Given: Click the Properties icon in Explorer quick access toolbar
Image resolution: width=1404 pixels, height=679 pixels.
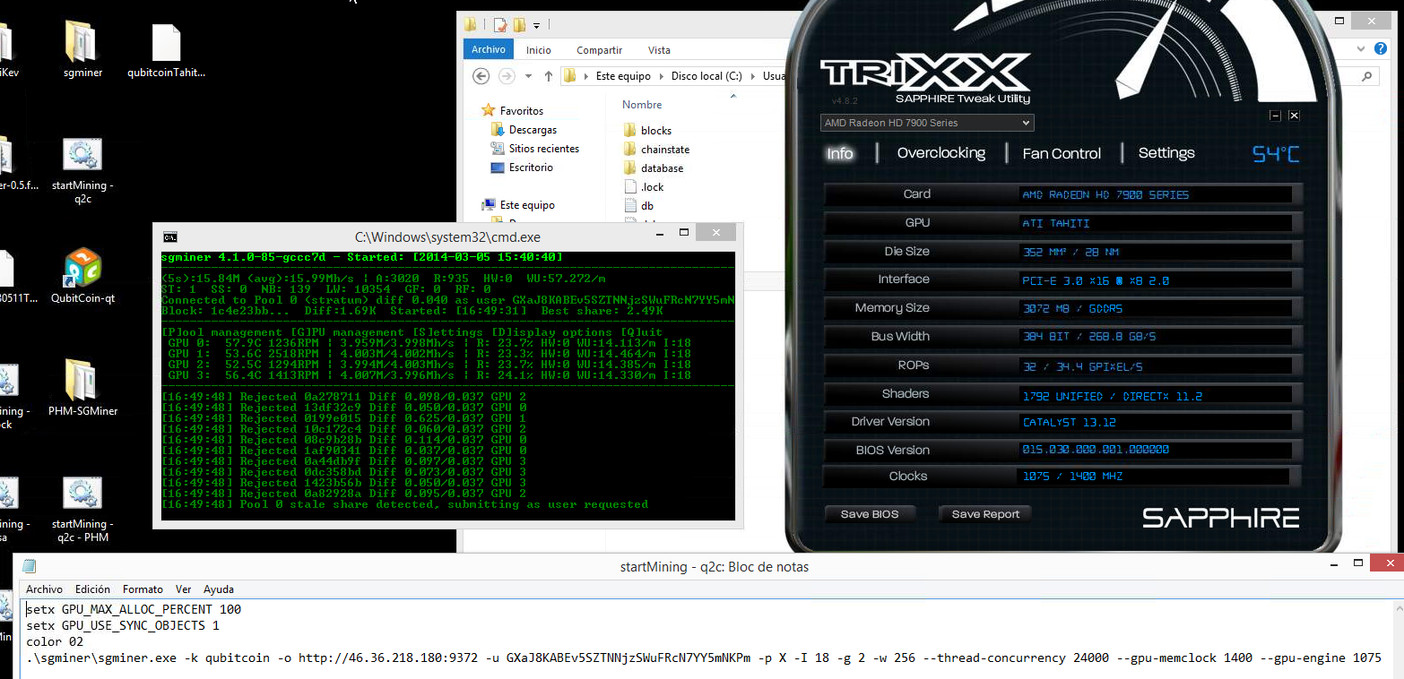Looking at the screenshot, I should pyautogui.click(x=500, y=24).
